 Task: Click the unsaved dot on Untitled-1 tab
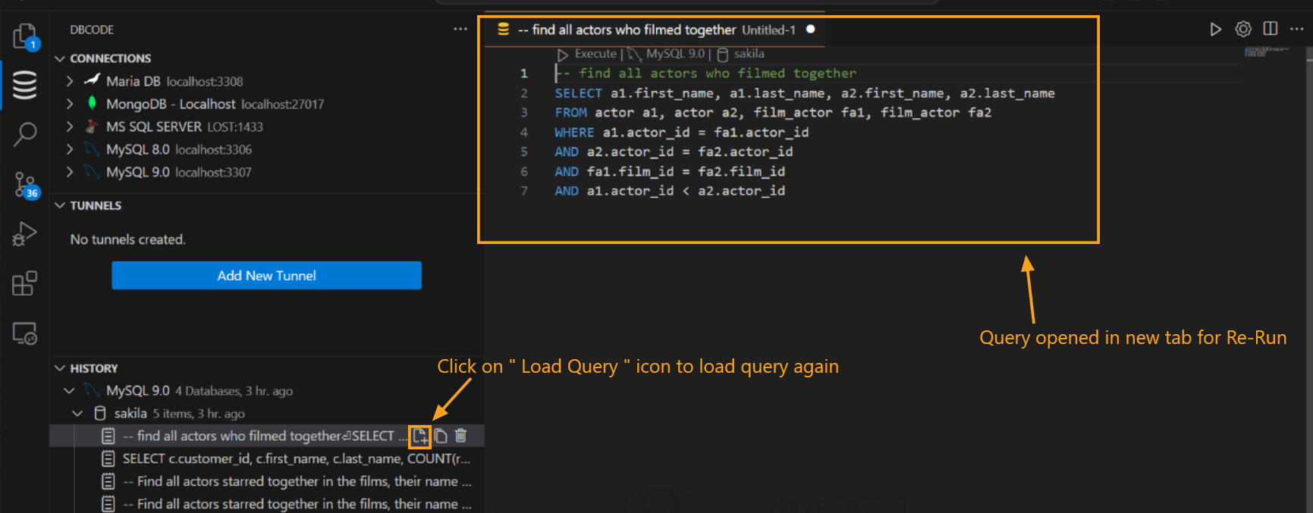(x=810, y=29)
